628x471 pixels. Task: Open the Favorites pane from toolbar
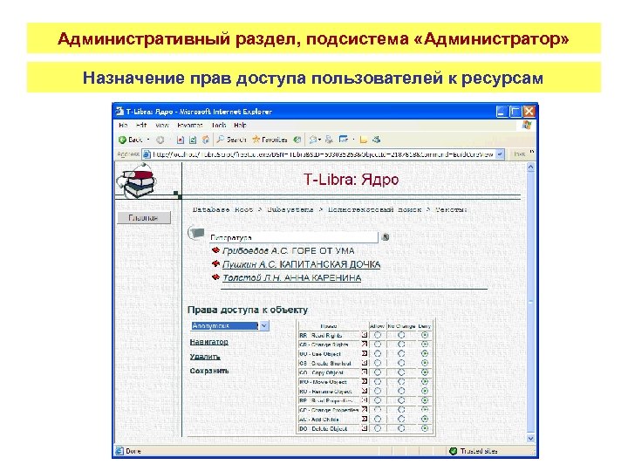pyautogui.click(x=270, y=140)
